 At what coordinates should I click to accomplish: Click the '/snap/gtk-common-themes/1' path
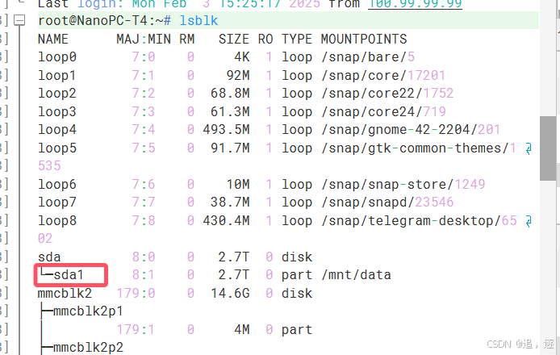pos(419,148)
